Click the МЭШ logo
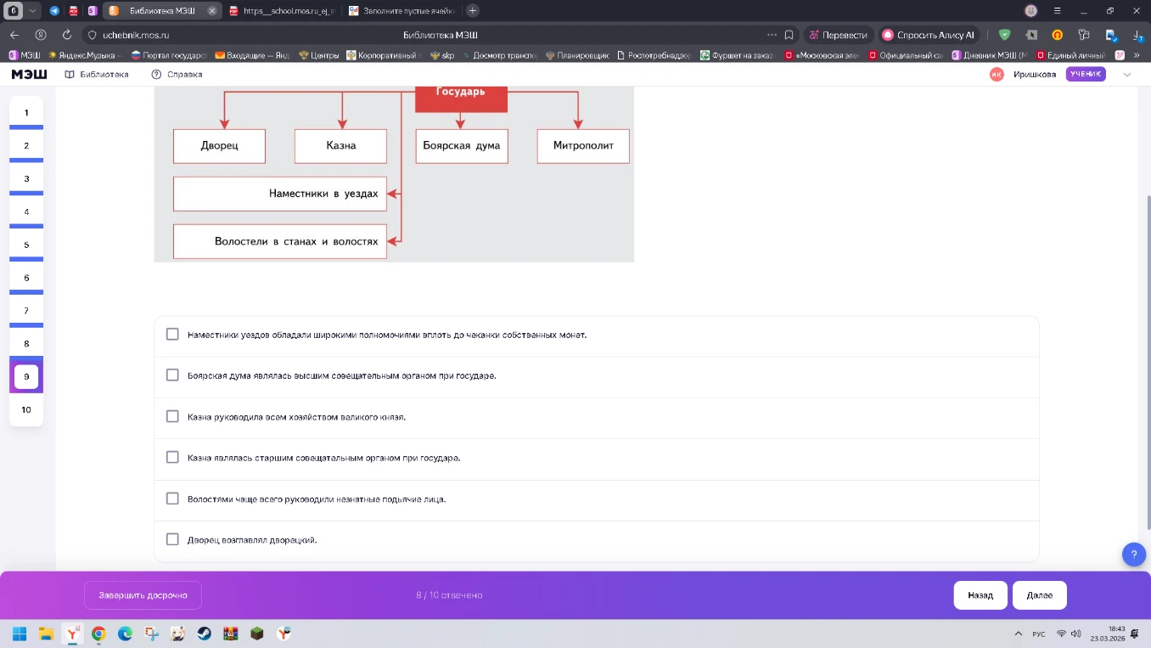Viewport: 1151px width, 648px height. [x=29, y=74]
